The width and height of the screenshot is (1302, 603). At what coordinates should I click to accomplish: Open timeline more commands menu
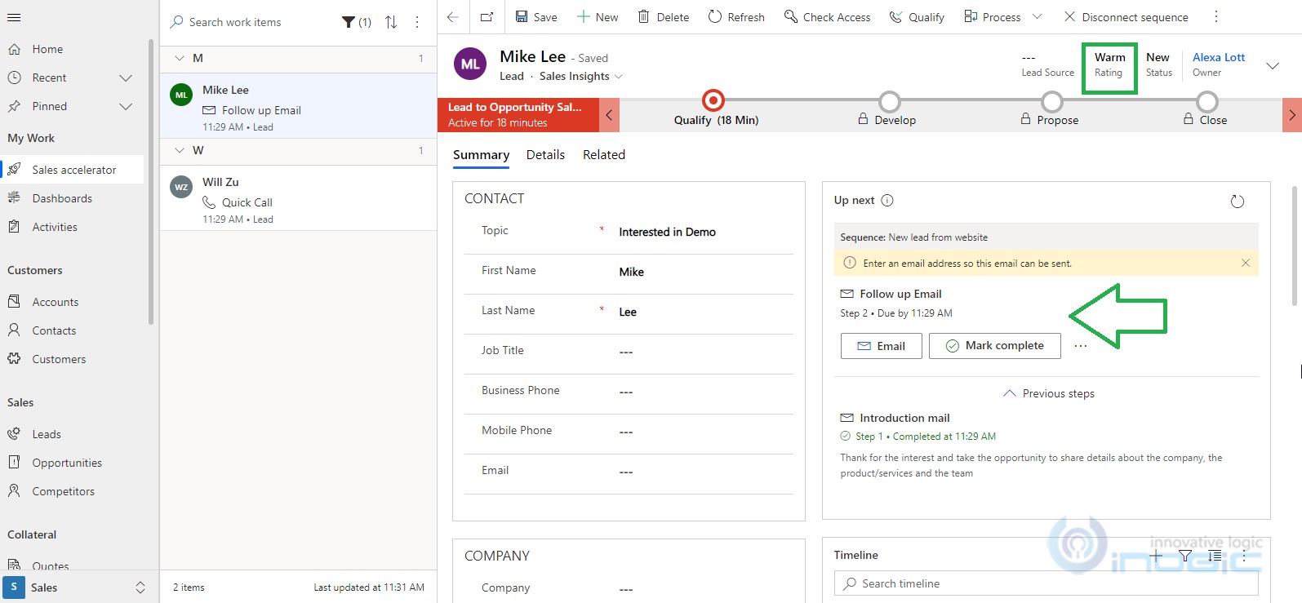point(1244,556)
